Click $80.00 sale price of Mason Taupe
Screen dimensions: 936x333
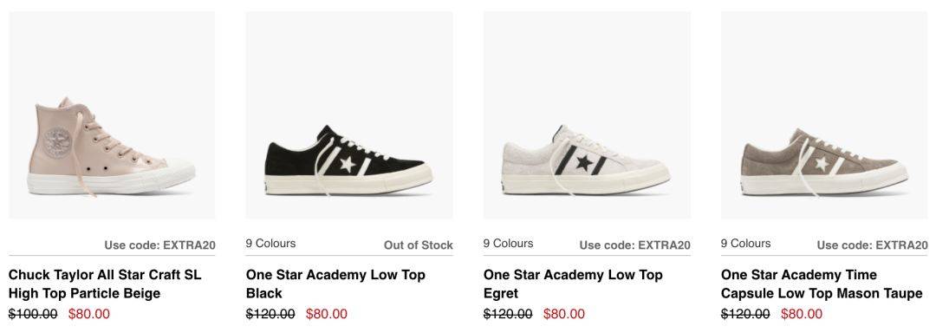pyautogui.click(x=802, y=314)
